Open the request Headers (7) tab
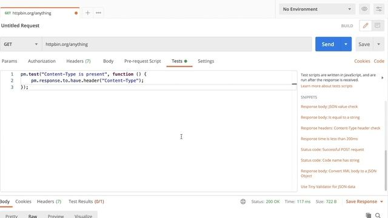This screenshot has width=388, height=218. (x=78, y=61)
